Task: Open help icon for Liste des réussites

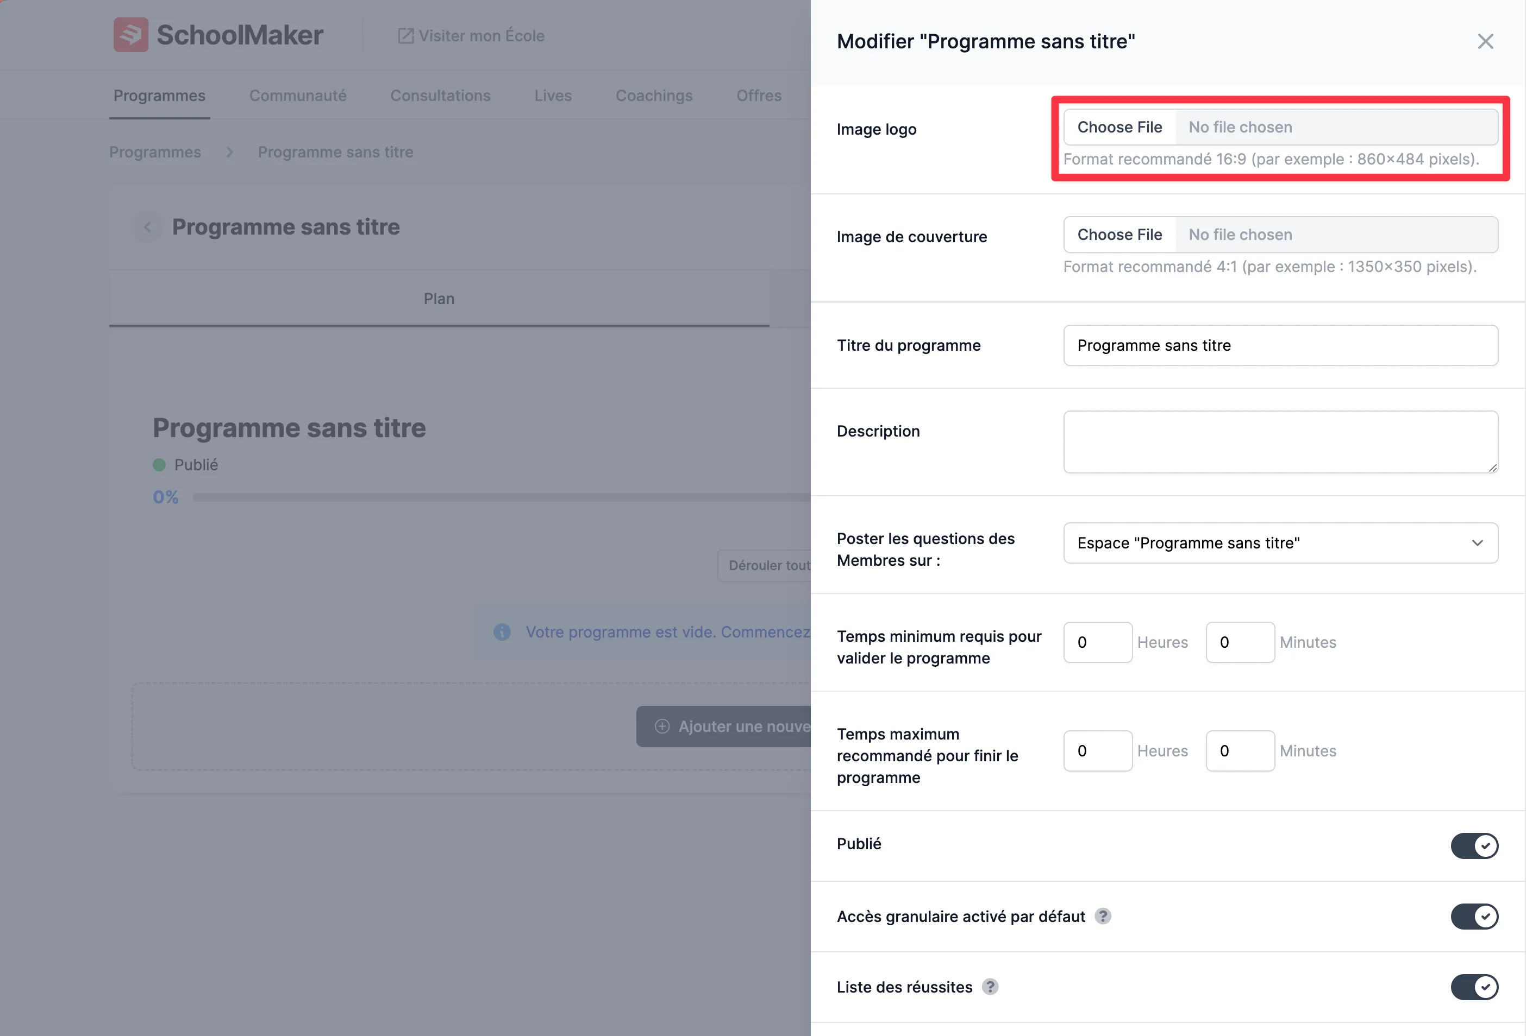Action: [x=990, y=987]
